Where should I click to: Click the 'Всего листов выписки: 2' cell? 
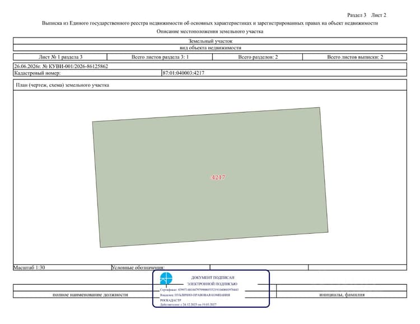(x=355, y=57)
